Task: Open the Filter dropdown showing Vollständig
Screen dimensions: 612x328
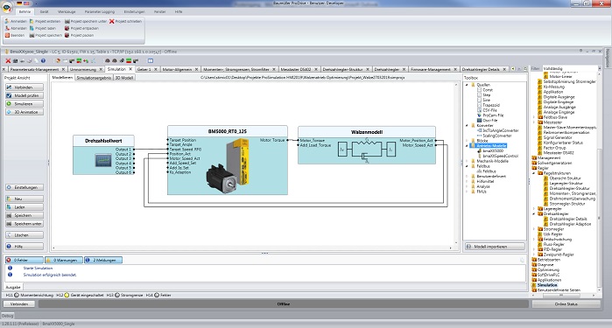Action: [572, 68]
